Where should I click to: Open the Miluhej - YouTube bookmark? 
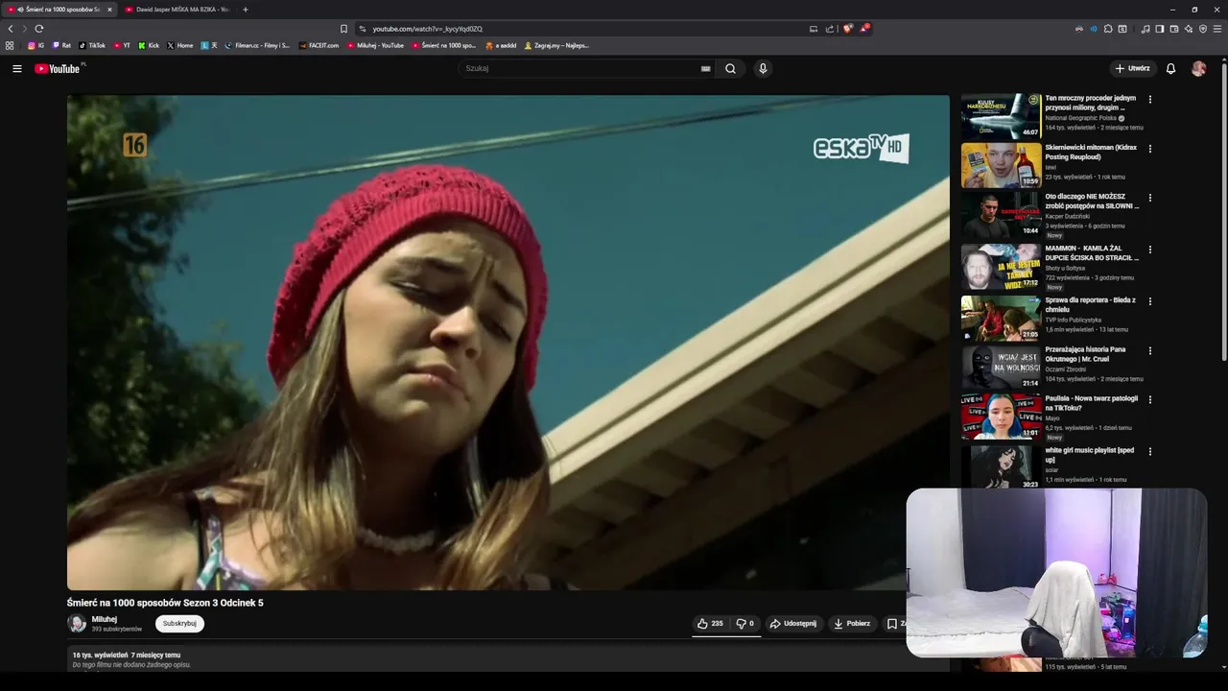[375, 45]
